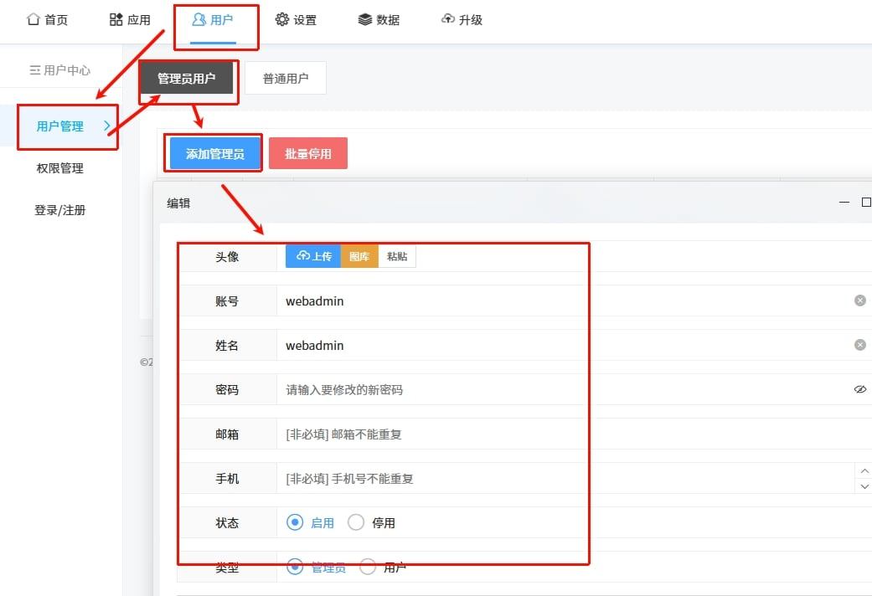Click the 编辑 dialog title text
Viewport: 872px width, 596px height.
[x=178, y=203]
